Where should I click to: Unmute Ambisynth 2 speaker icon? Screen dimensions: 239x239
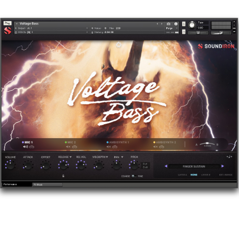coord(155,147)
